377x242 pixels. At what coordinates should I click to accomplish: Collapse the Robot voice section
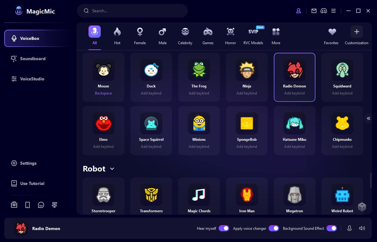112,169
